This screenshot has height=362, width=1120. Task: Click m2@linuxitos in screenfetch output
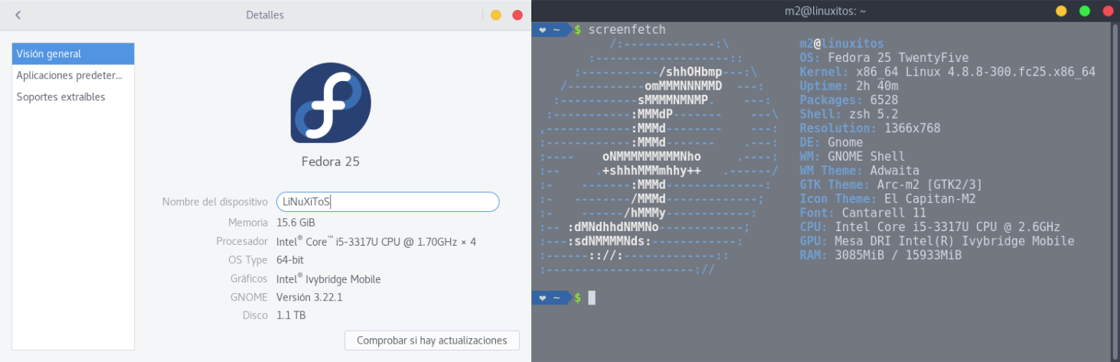click(841, 44)
